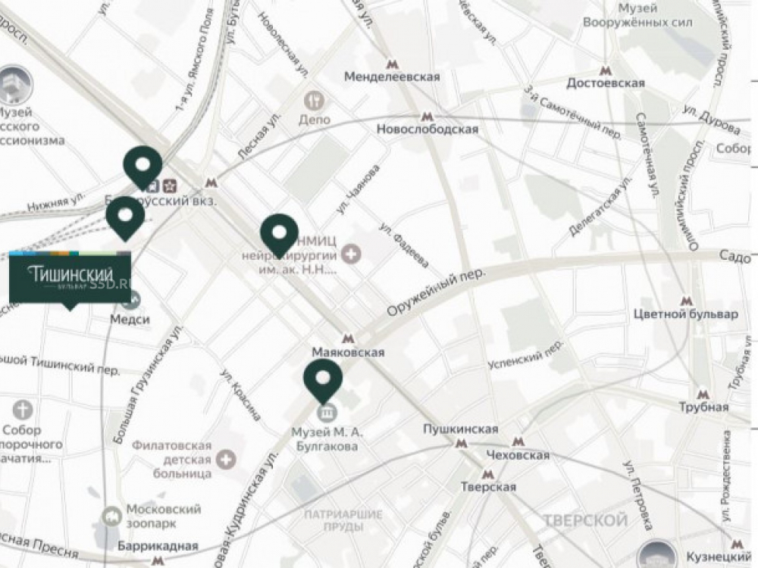
Task: Select the Музей М. А. Булгакова museum icon
Action: (327, 413)
